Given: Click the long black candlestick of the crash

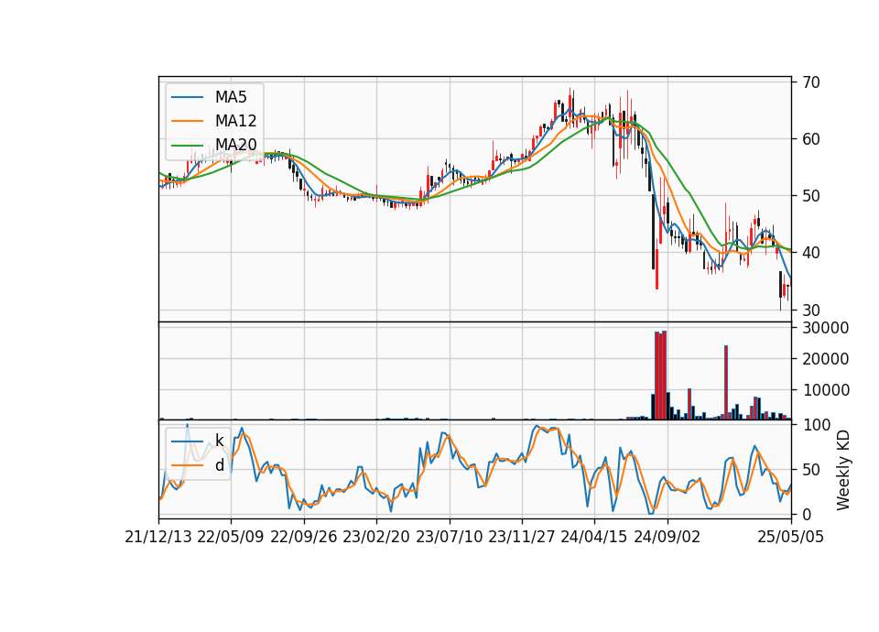Looking at the screenshot, I should 653,231.
